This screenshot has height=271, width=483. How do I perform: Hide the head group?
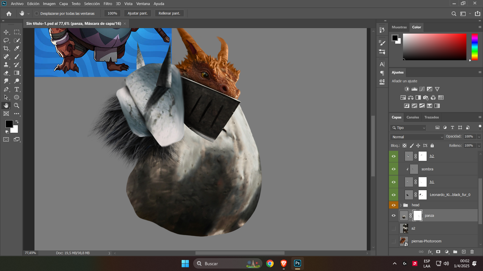click(394, 205)
